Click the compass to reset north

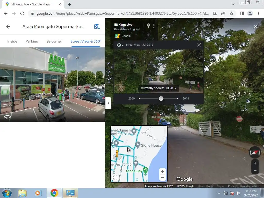pos(255,152)
